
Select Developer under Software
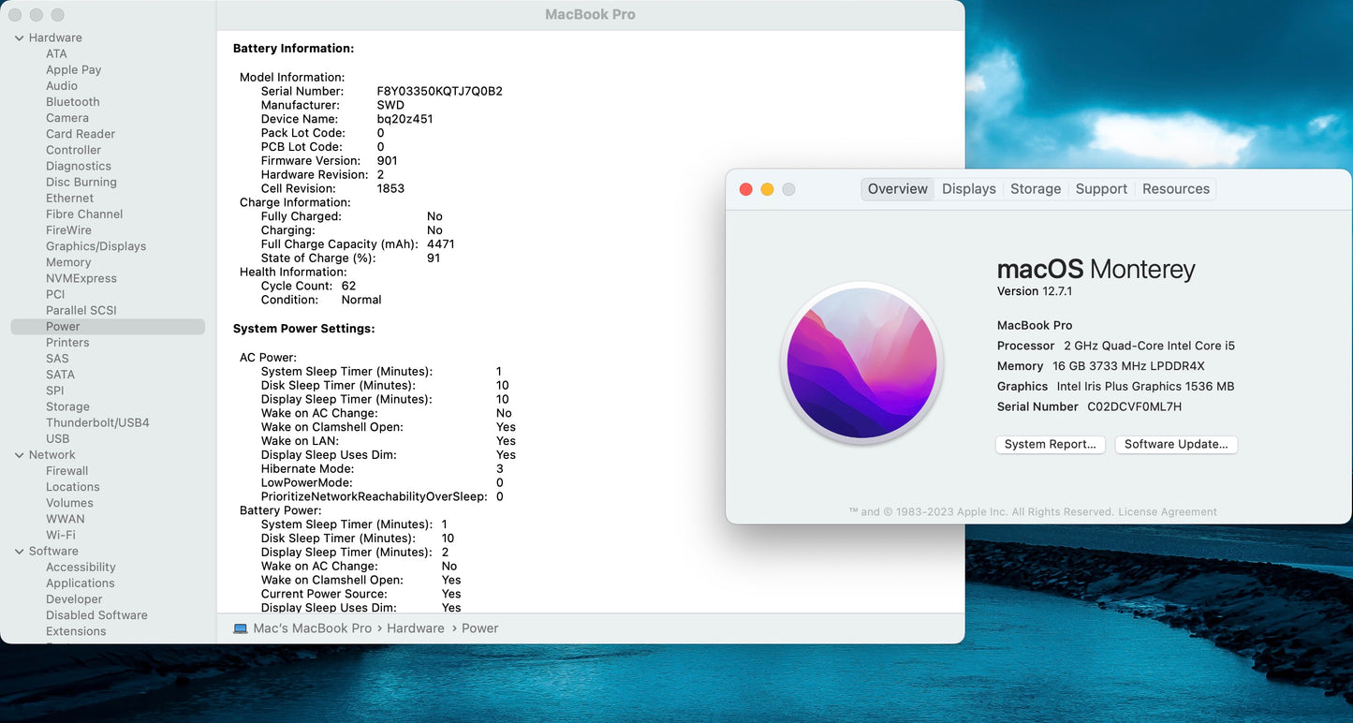pyautogui.click(x=75, y=599)
